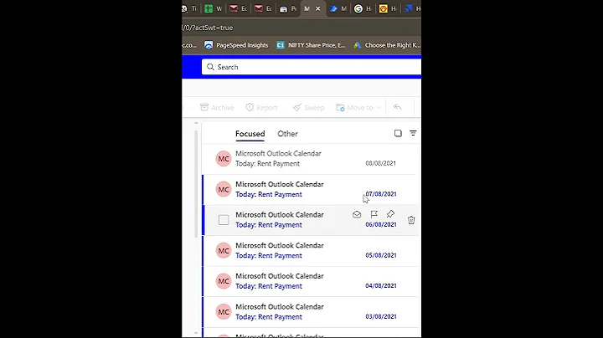This screenshot has width=603, height=338.
Task: Select MC avatar of 04/08/2021 email
Action: coord(224,281)
